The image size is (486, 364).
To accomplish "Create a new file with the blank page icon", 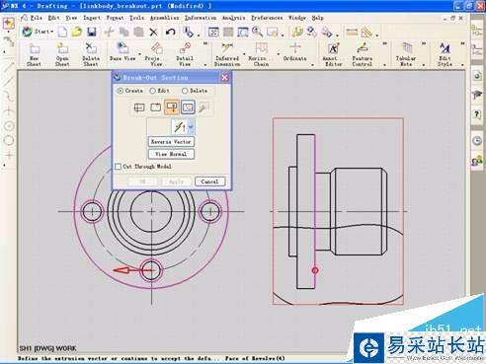I will coord(62,32).
